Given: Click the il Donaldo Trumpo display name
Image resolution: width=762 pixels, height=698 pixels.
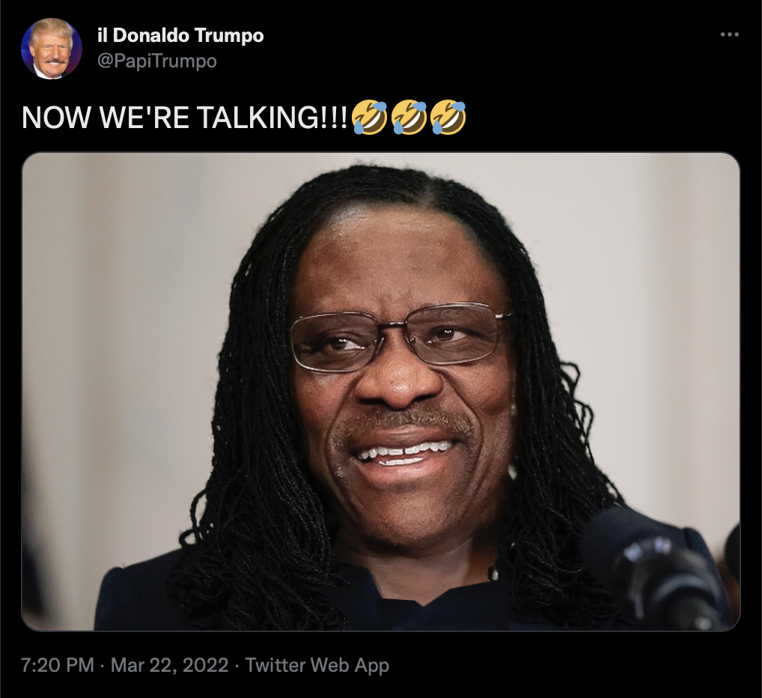Looking at the screenshot, I should click(x=180, y=35).
